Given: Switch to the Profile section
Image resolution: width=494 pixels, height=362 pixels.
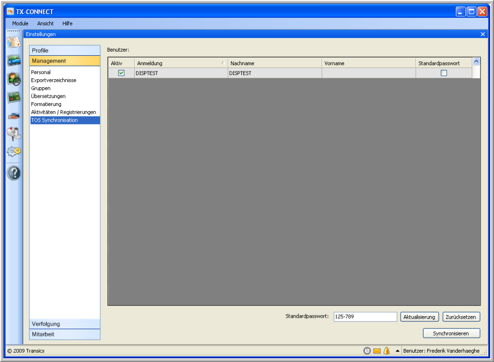Looking at the screenshot, I should (x=65, y=51).
